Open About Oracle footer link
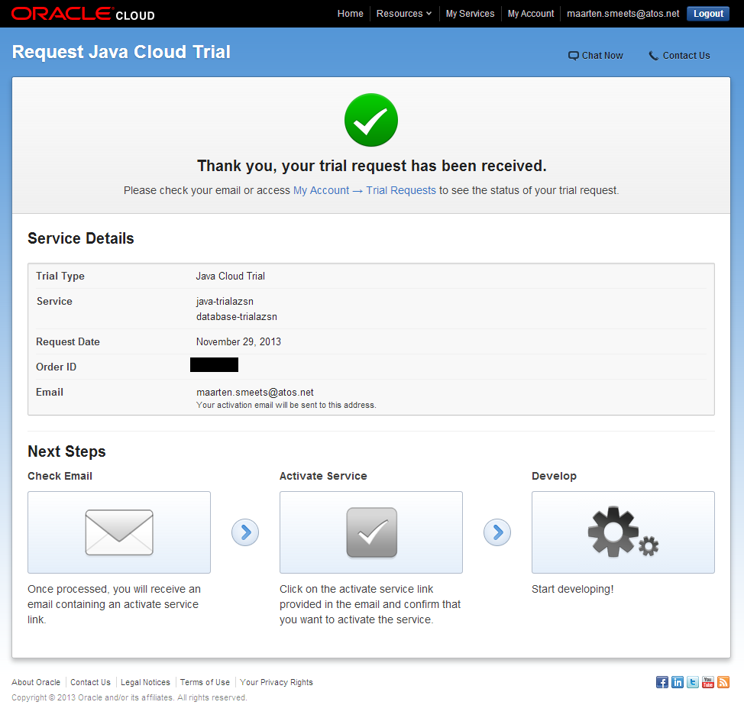 click(36, 682)
